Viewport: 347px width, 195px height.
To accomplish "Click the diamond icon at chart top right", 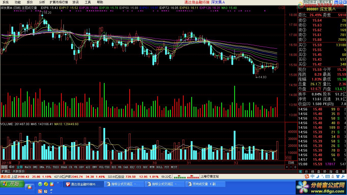I will (x=280, y=8).
